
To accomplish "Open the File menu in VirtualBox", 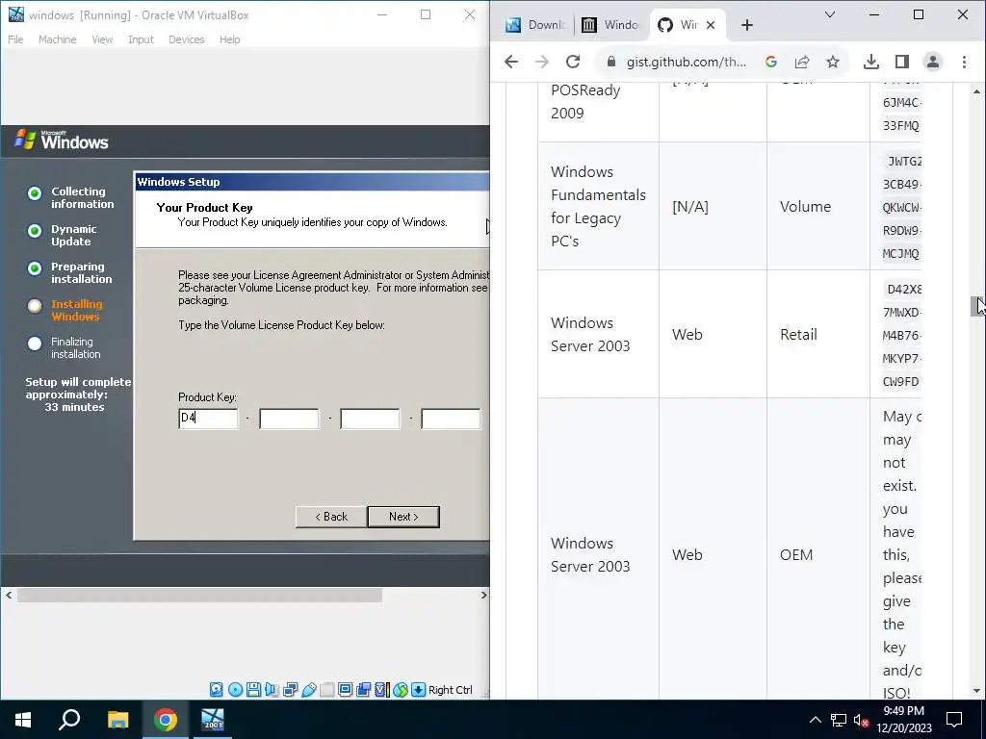I will click(15, 39).
